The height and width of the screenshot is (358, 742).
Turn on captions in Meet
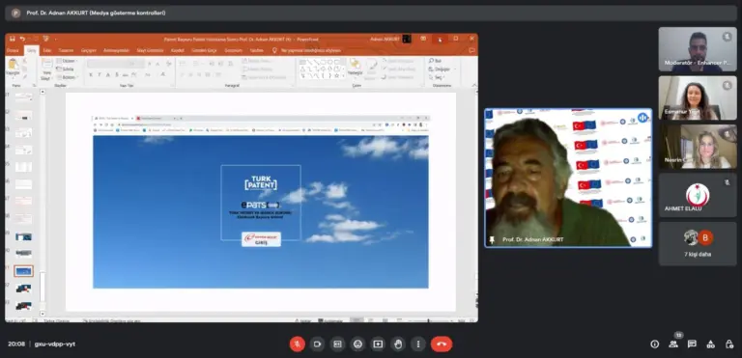(x=337, y=344)
